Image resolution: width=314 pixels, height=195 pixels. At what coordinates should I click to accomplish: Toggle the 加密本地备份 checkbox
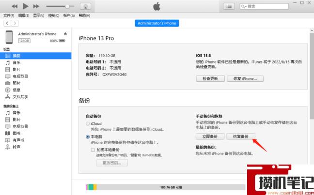coord(93,150)
